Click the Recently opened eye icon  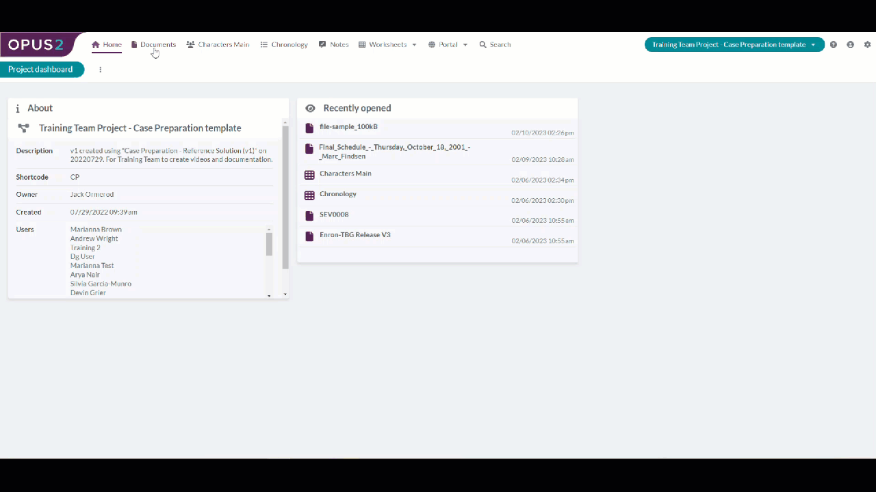tap(310, 109)
